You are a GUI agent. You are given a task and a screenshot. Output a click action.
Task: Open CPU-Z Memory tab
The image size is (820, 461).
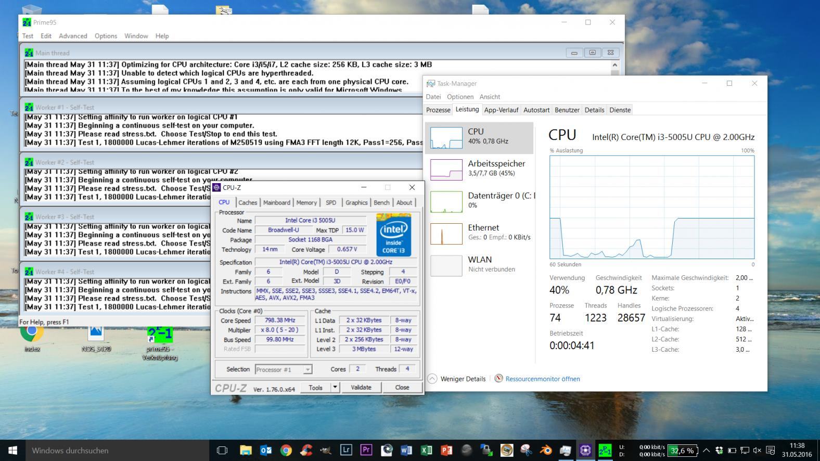coord(306,202)
